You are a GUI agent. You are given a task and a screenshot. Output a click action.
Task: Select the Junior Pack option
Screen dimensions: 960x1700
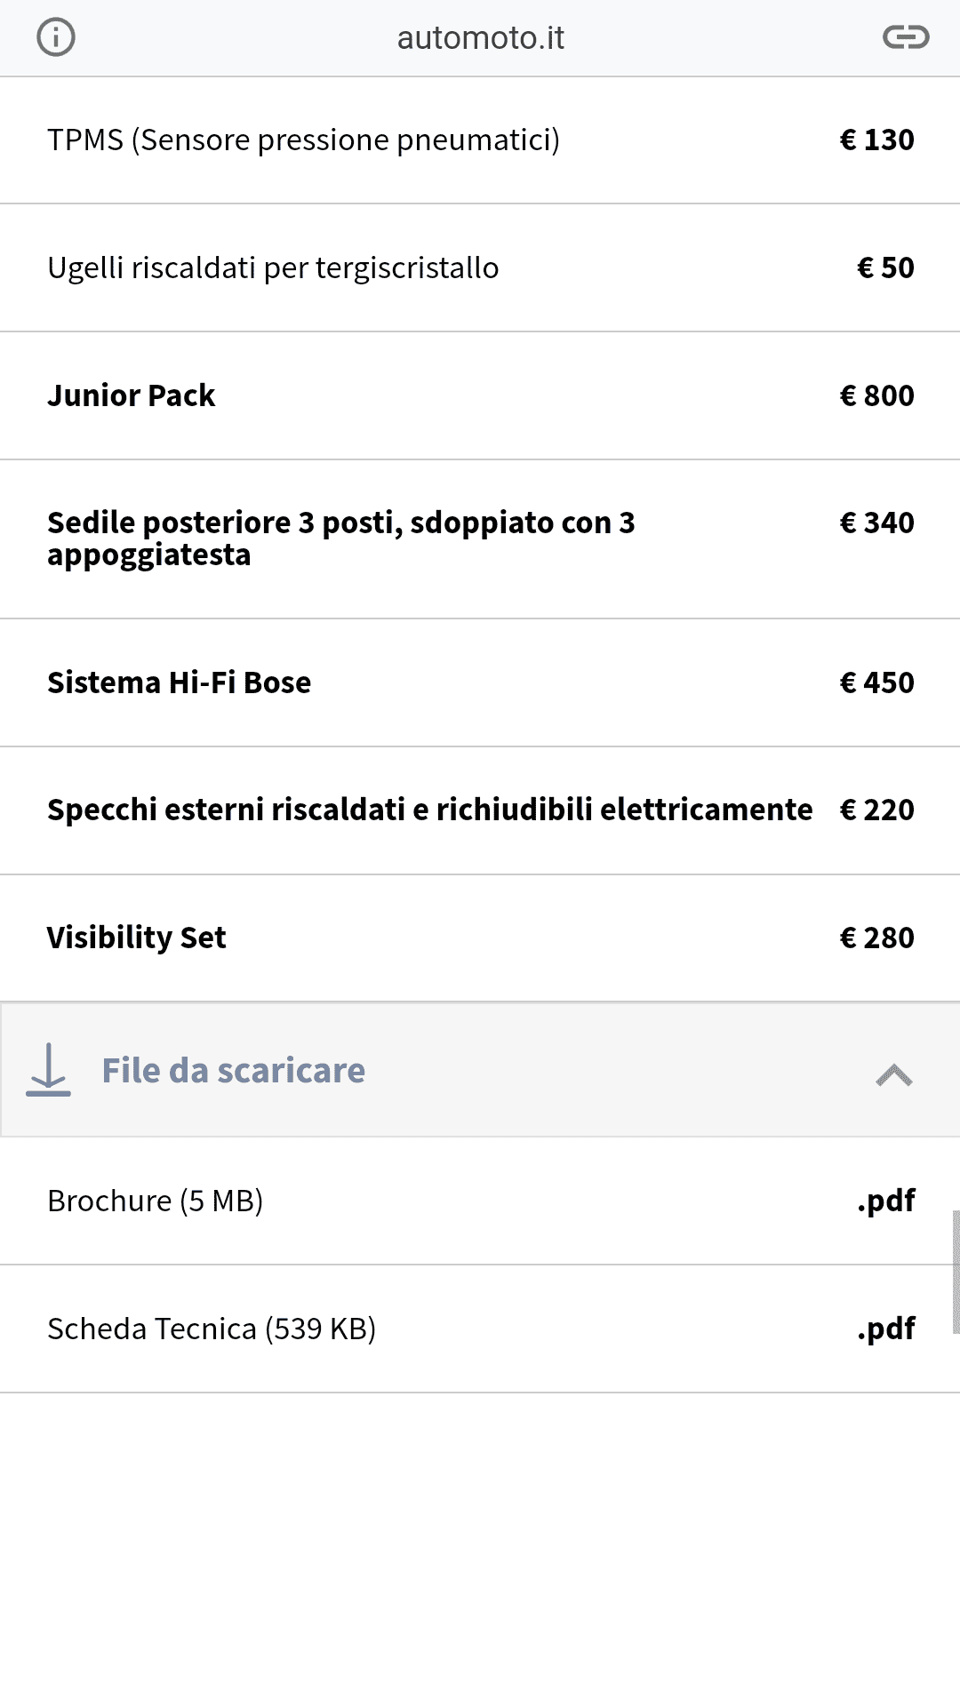tap(480, 395)
